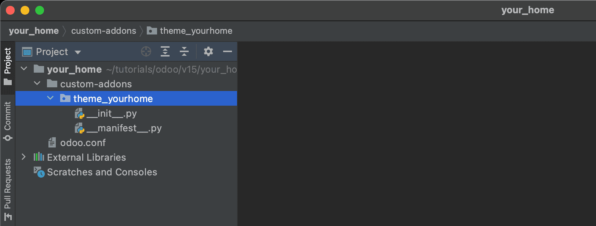Collapse the custom-addons folder chevron
This screenshot has height=226, width=596.
(37, 83)
